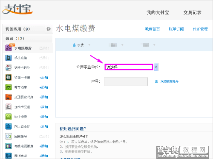This screenshot has height=159, width=213.
Task: Click the 教育缴费 green icon
Action: (x=9, y=87)
